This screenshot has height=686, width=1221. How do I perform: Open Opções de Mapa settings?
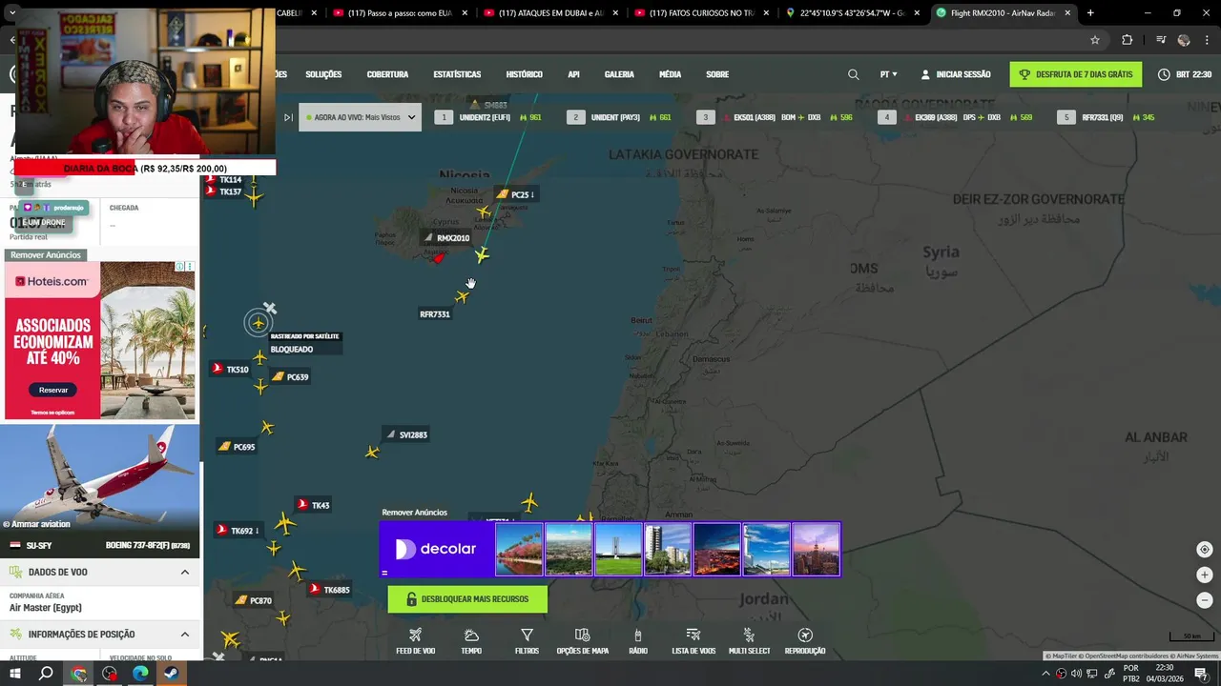[582, 641]
